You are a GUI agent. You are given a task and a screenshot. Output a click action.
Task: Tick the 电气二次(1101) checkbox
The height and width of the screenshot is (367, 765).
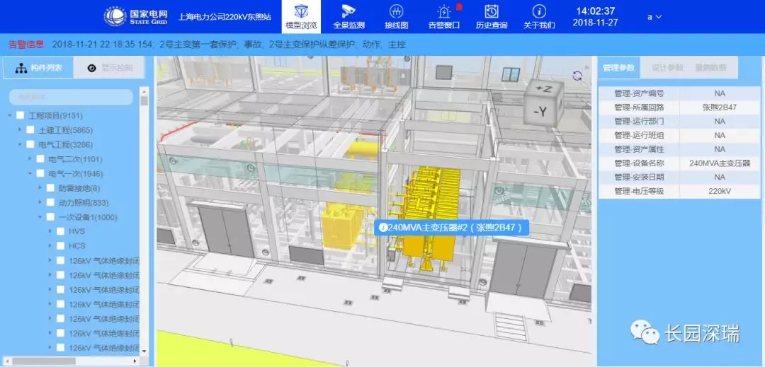pos(40,159)
